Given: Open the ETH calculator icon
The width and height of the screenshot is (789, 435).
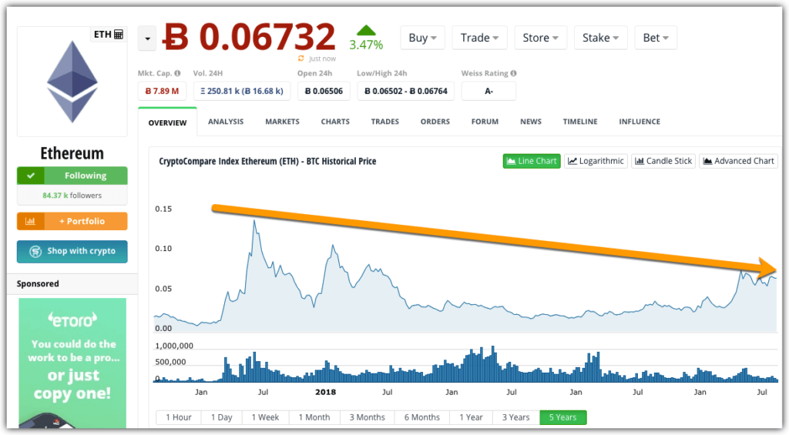Looking at the screenshot, I should (119, 34).
